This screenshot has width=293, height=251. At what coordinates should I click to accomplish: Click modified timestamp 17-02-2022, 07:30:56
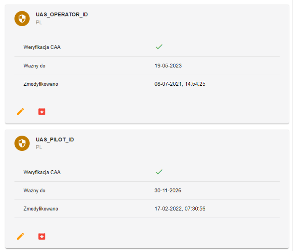(180, 209)
